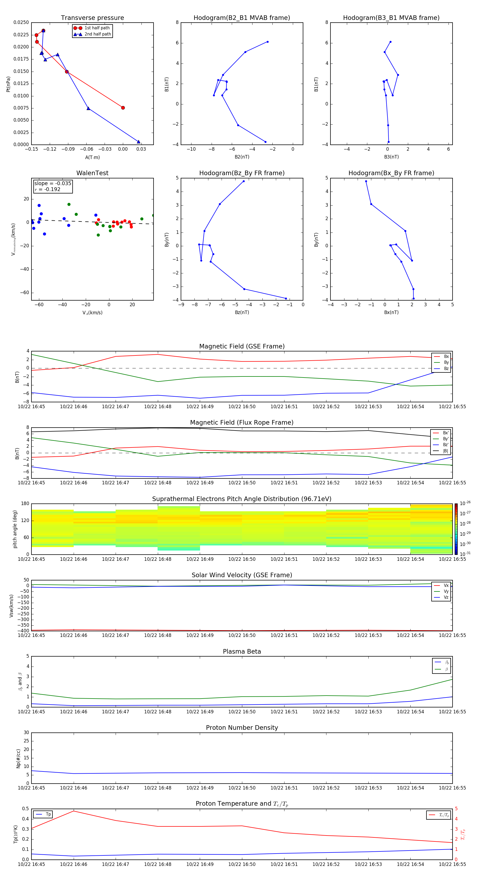Screen dimensions: 484x888
Task: Click the 'A(T·m)' x-axis label
Action: click(x=92, y=157)
